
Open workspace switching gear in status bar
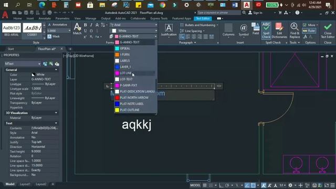pyautogui.click(x=290, y=185)
